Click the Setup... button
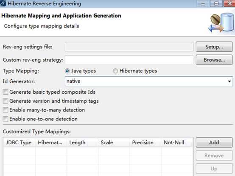 point(214,47)
